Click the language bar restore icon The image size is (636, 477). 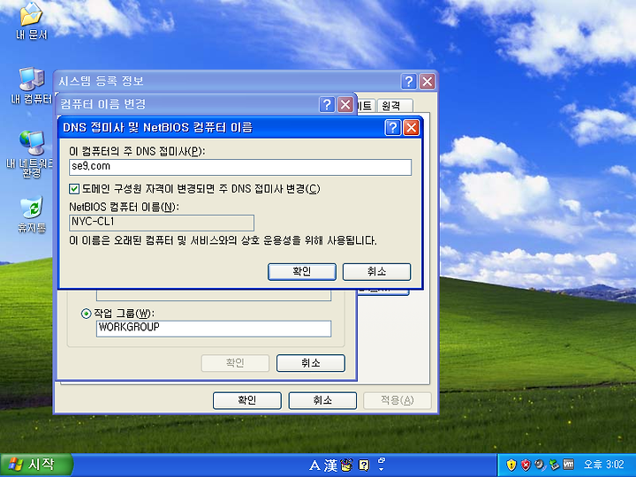tap(382, 460)
